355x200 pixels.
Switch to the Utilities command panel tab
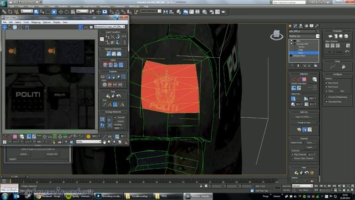point(317,26)
